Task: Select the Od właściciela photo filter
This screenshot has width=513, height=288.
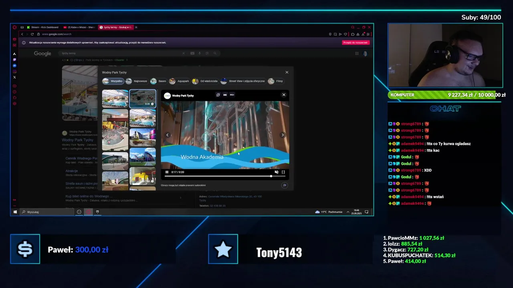Action: (x=205, y=81)
